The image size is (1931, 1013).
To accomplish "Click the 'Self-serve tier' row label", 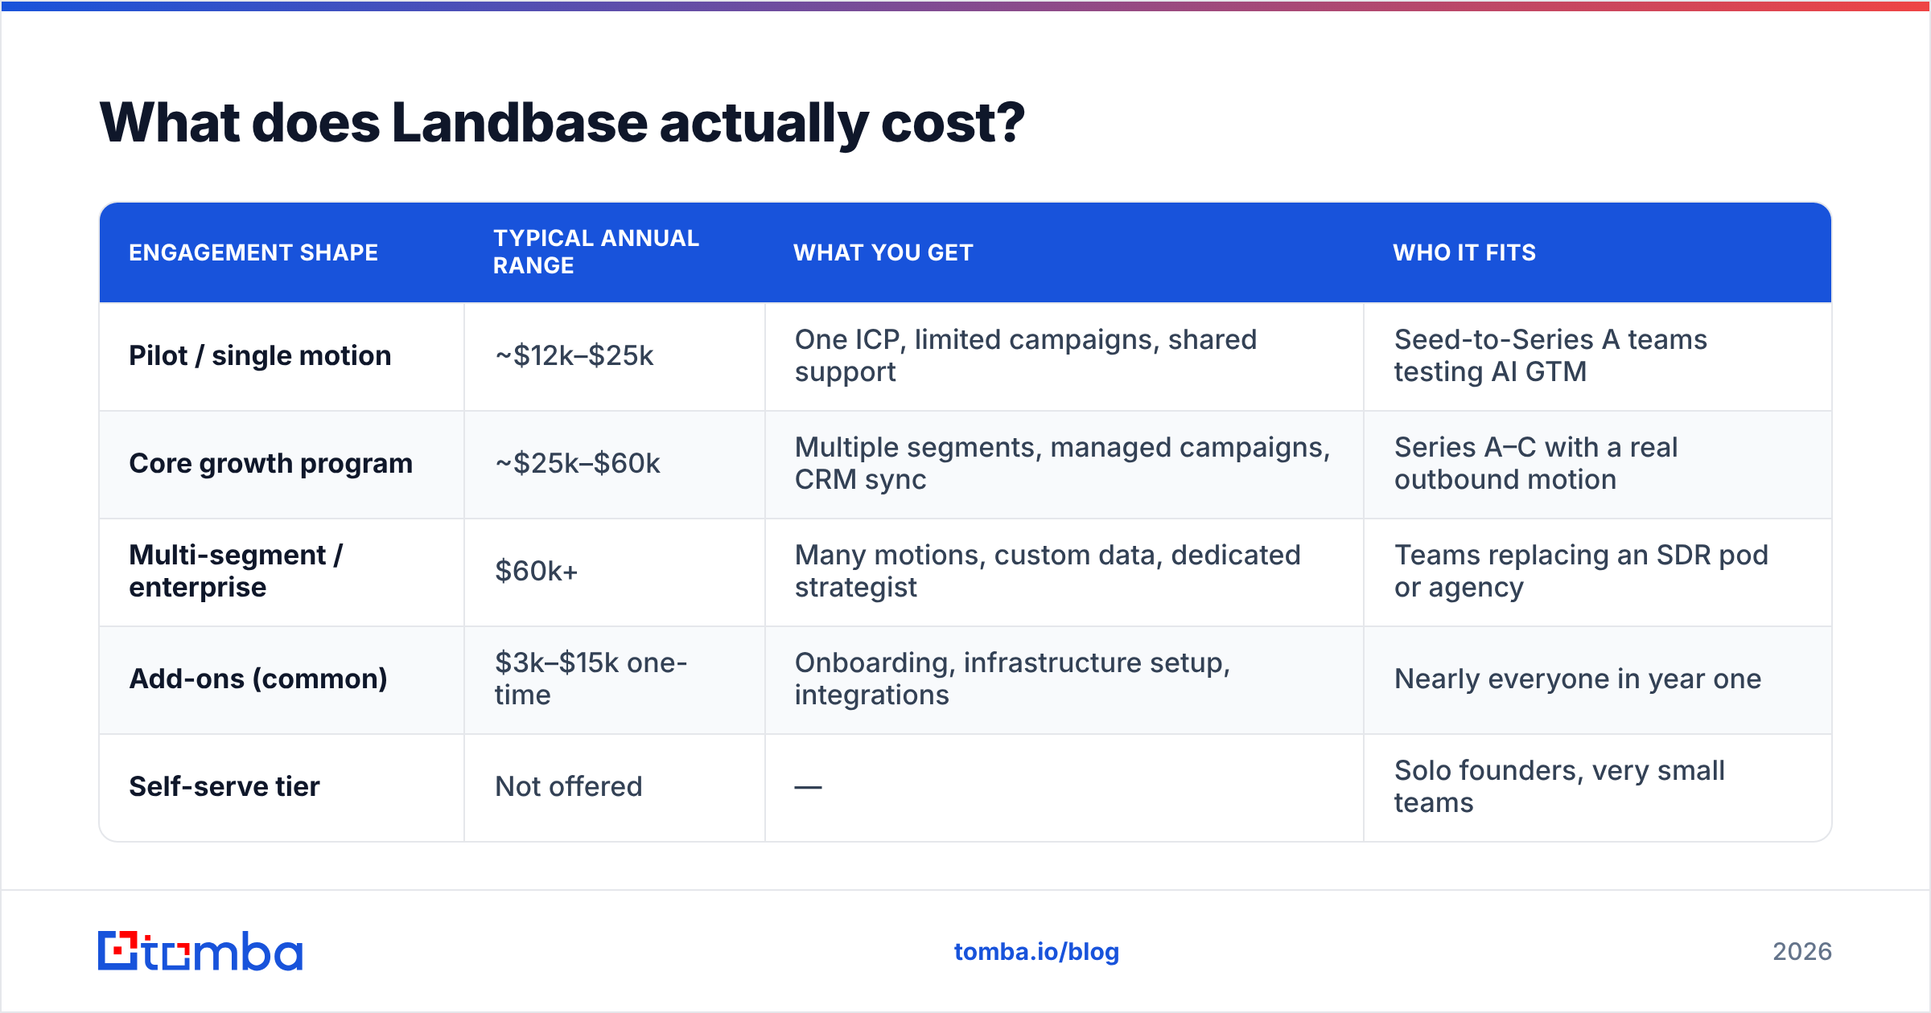I will (x=224, y=786).
